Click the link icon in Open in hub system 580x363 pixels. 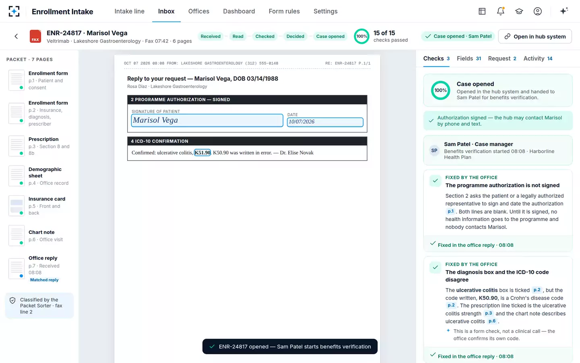[507, 36]
